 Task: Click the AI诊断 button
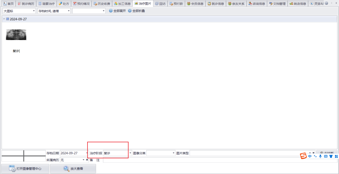tap(327, 153)
